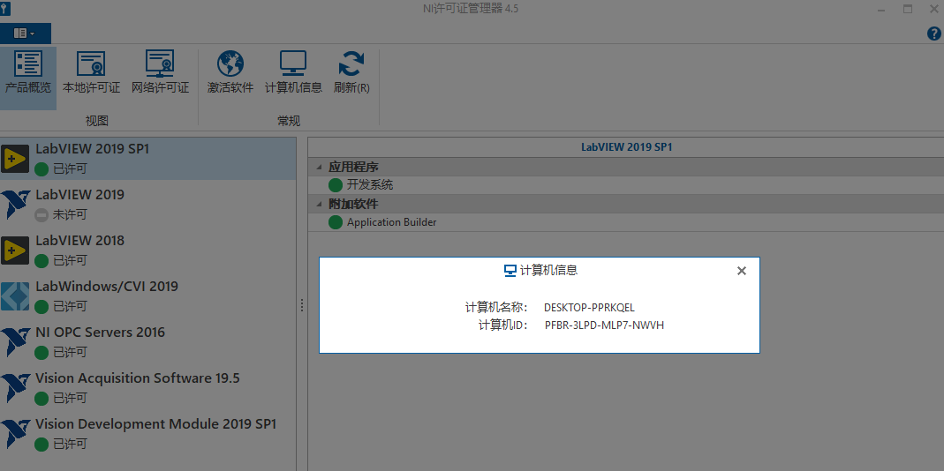944x471 pixels.
Task: Select LabWindows/CVI 2019 in product list
Action: (148, 296)
